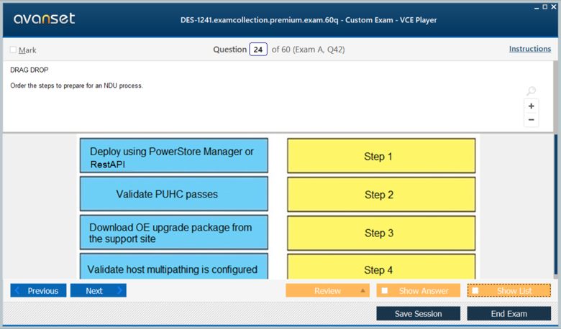This screenshot has height=329, width=561.
Task: Click the magnifier search icon
Action: pos(531,91)
